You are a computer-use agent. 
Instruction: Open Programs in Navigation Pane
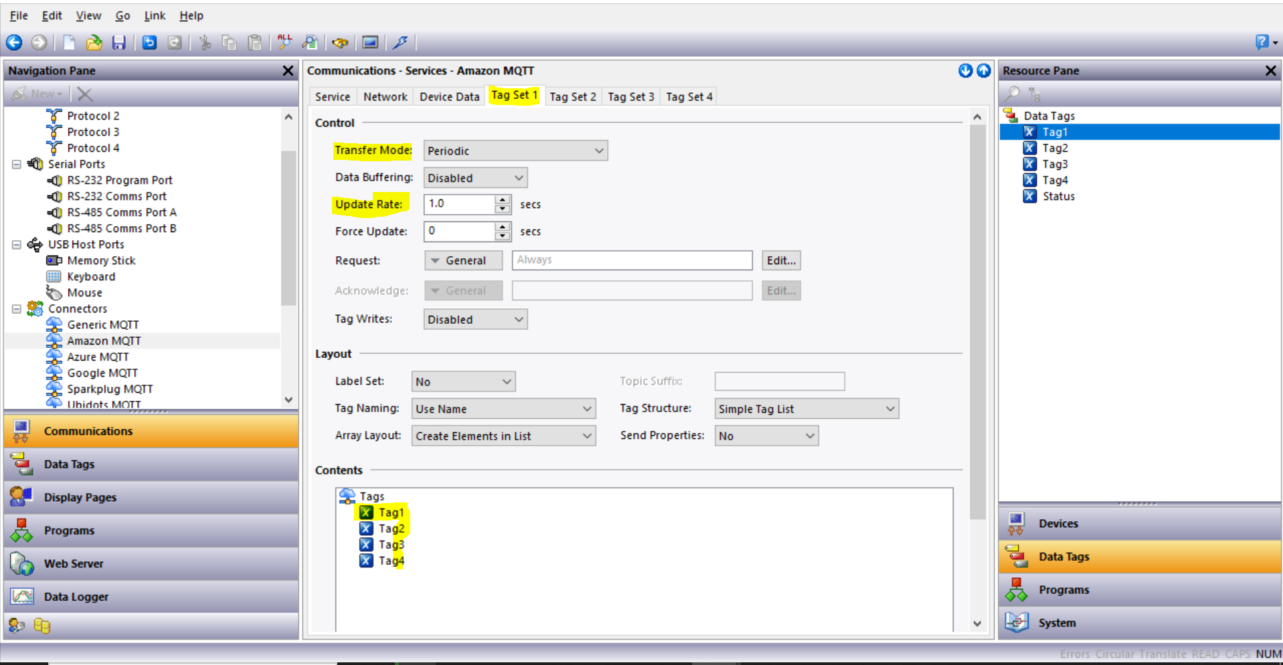[151, 530]
